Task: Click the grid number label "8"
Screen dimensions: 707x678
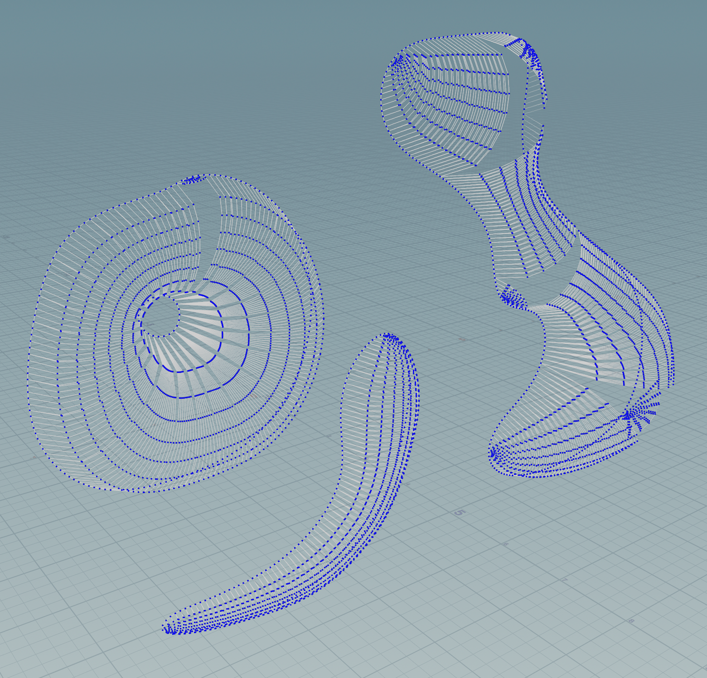Action: [631, 621]
